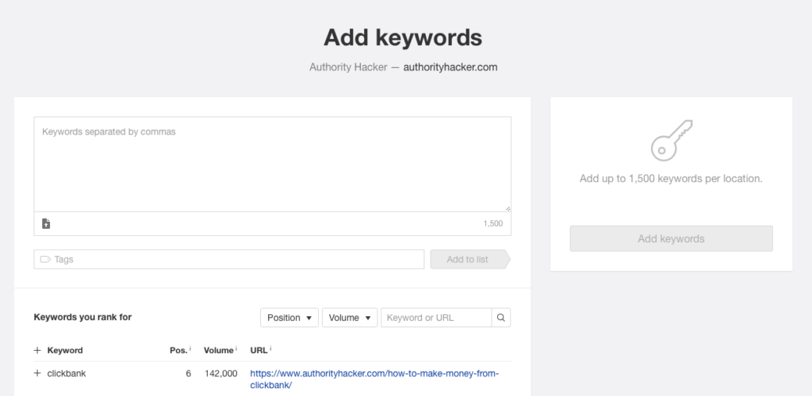Click the 'Keywords you rank for' heading
812x396 pixels.
pyautogui.click(x=82, y=317)
